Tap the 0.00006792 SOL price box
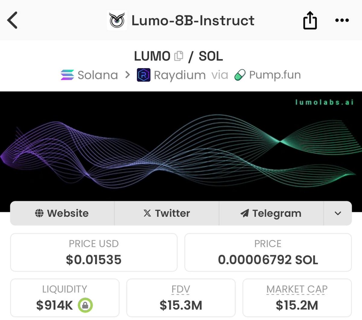Screen dimensions: 362x320 click(268, 252)
